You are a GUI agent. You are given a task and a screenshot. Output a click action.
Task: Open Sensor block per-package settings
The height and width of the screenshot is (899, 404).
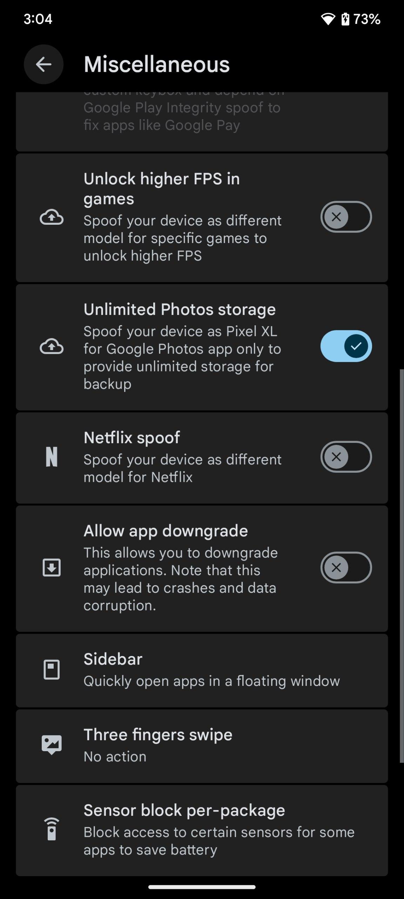tap(219, 829)
